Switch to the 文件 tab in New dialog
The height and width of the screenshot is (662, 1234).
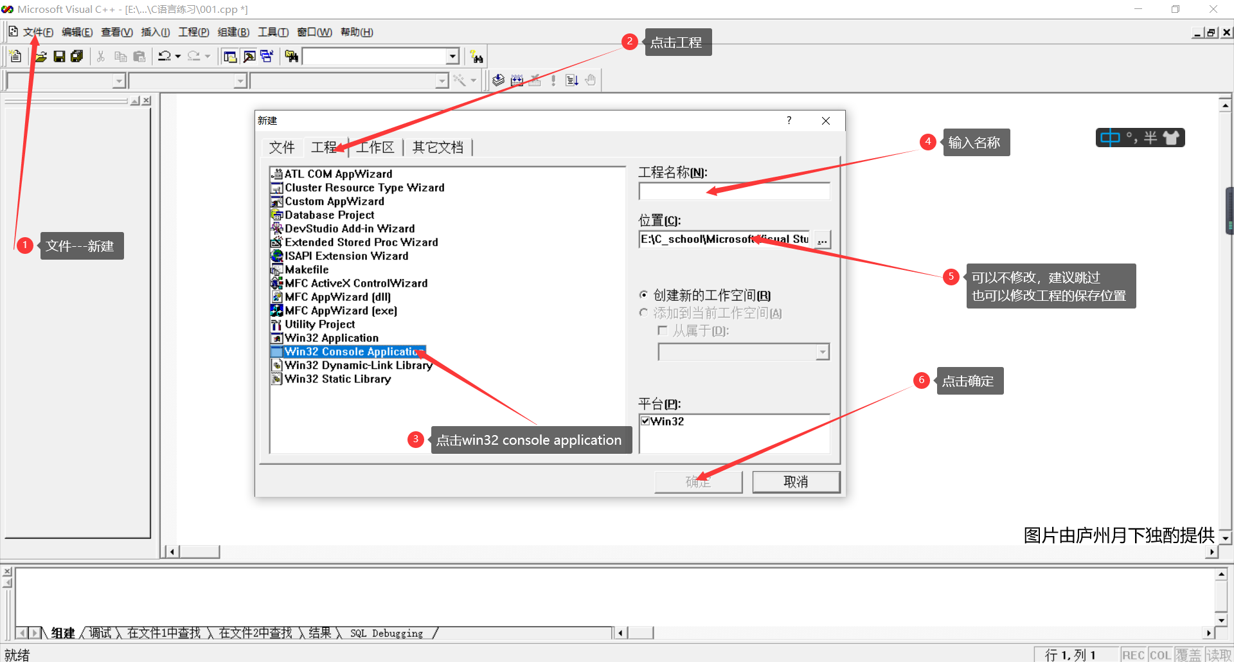282,147
